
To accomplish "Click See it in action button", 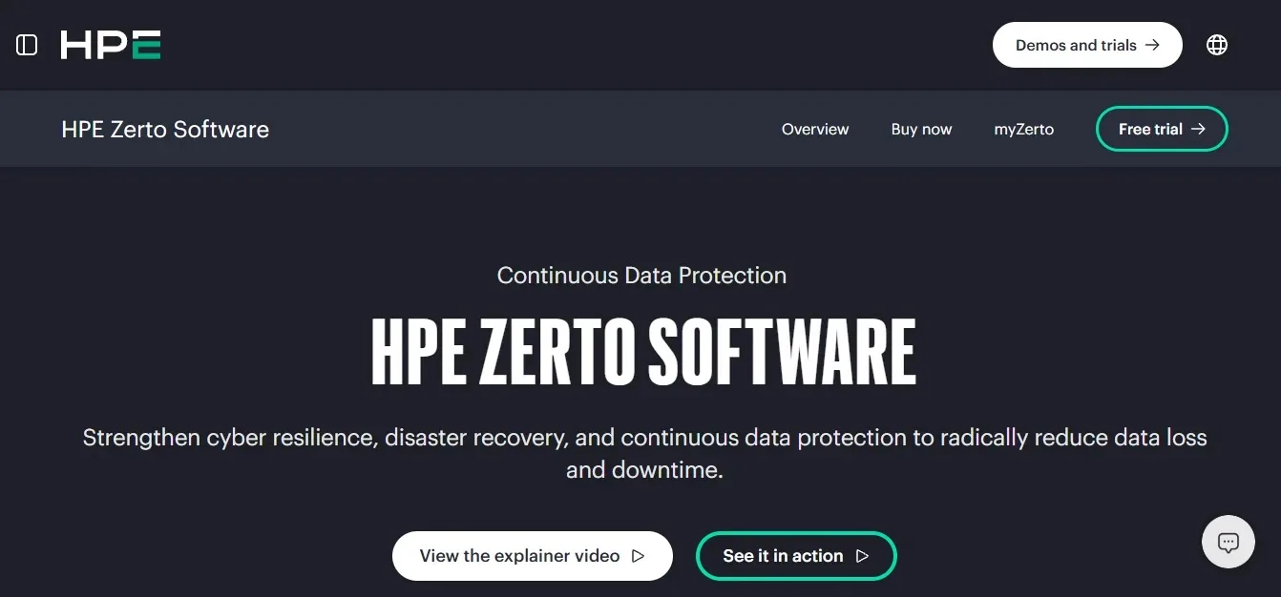I will (x=796, y=556).
